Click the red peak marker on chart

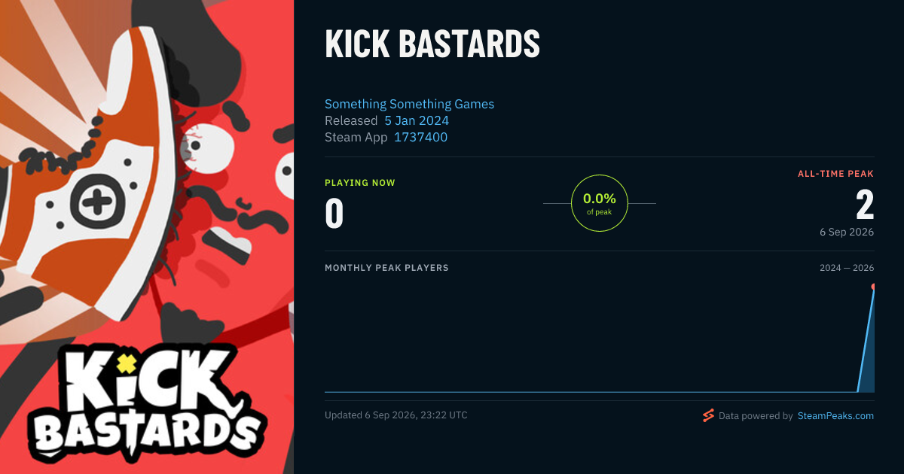[873, 287]
